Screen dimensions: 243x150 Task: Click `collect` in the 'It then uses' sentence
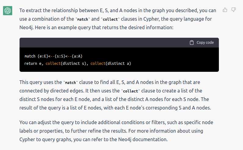click(130, 91)
